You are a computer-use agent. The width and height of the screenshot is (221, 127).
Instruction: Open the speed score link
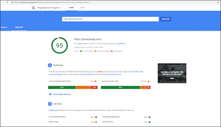tap(82, 43)
